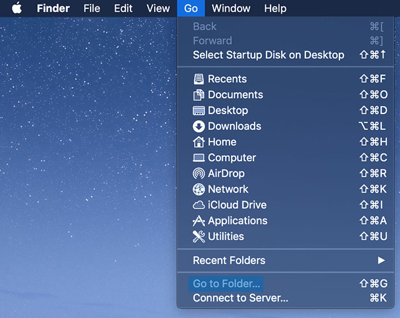Click the Network globe icon
The height and width of the screenshot is (318, 400).
coord(198,189)
